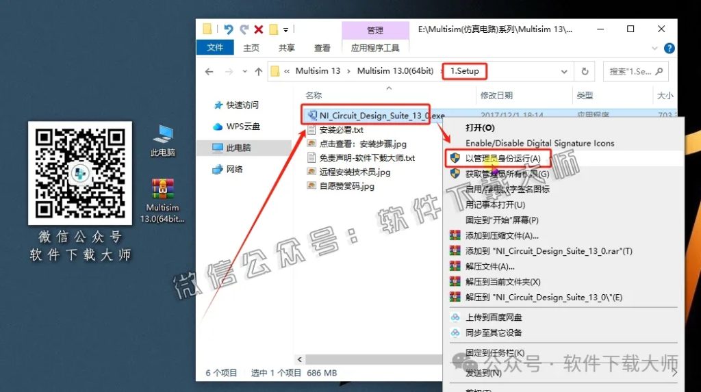The height and width of the screenshot is (392, 701).
Task: Click the search magnifier icon
Action: click(x=659, y=72)
